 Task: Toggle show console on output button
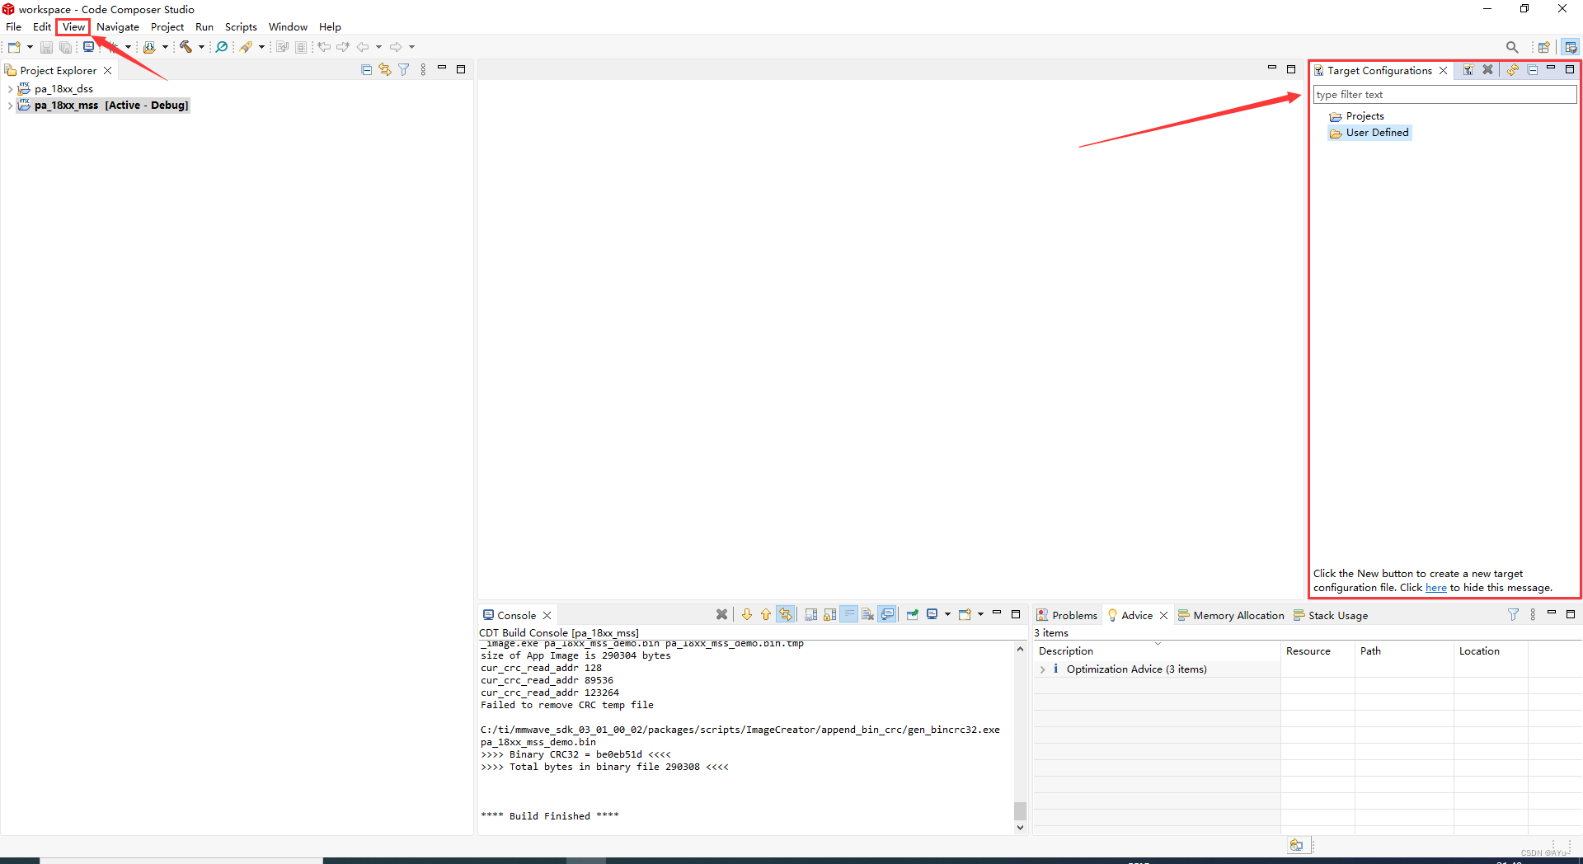pyautogui.click(x=887, y=614)
